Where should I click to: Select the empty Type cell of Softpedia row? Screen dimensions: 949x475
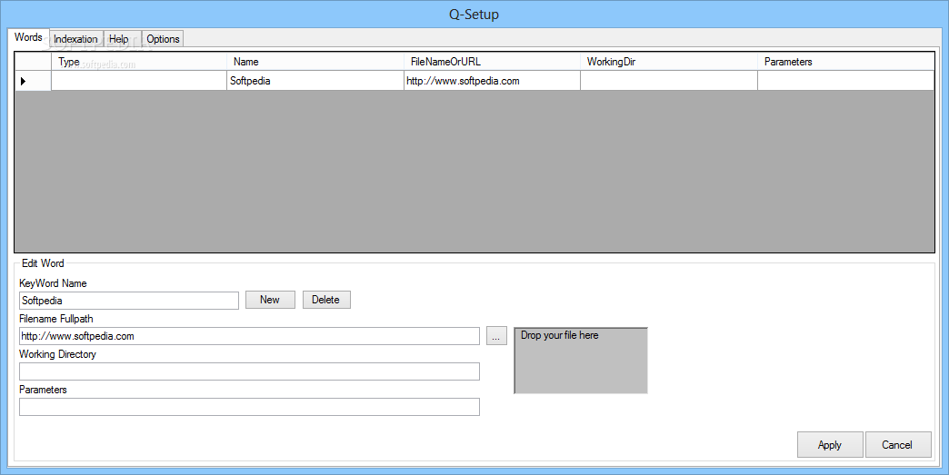pos(138,81)
